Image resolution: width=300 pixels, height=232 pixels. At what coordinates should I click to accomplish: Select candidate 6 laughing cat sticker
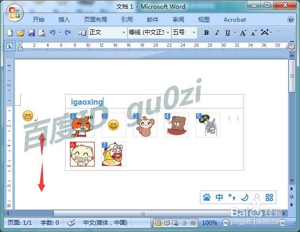pyautogui.click(x=82, y=154)
